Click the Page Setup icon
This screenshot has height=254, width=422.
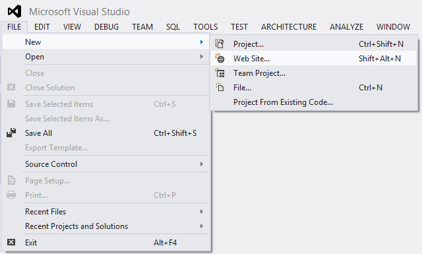[x=11, y=180]
